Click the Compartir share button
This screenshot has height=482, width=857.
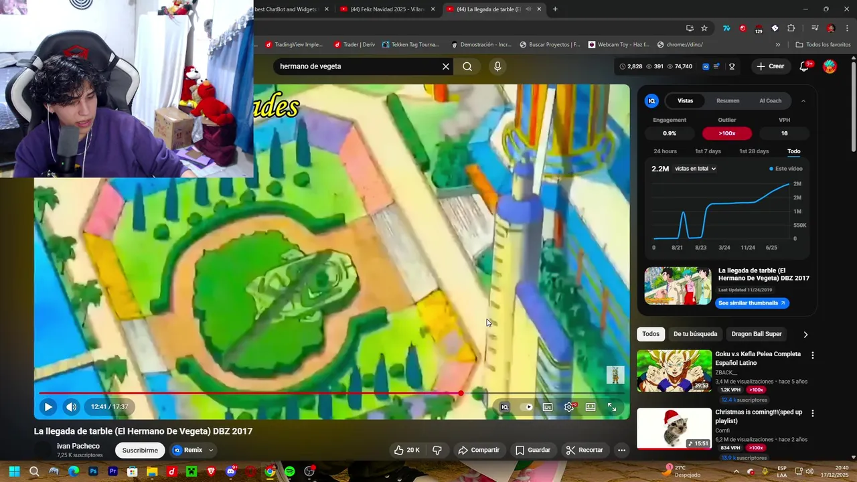479,451
